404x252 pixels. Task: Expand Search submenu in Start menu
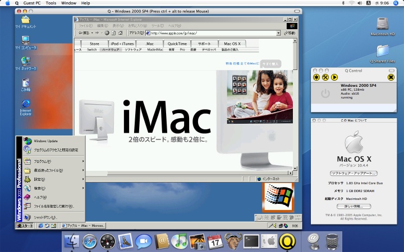[54, 188]
